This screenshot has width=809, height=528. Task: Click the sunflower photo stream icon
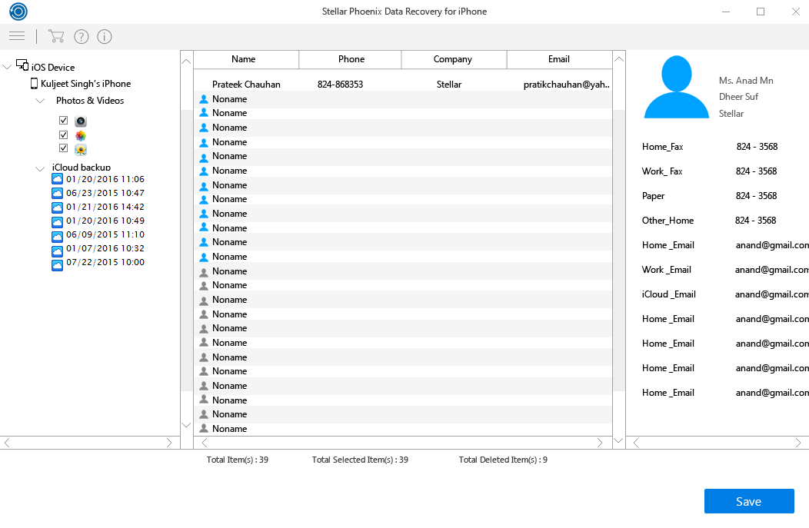[x=81, y=150]
